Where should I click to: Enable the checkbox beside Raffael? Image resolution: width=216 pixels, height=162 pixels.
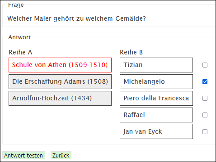(x=205, y=115)
